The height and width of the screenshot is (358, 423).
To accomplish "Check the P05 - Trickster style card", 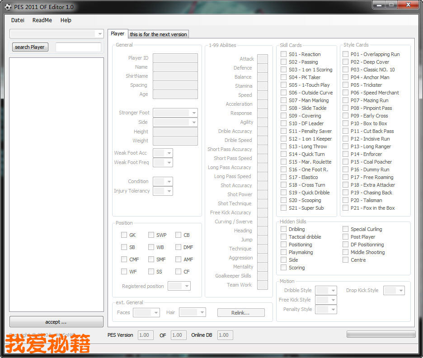I will point(345,85).
